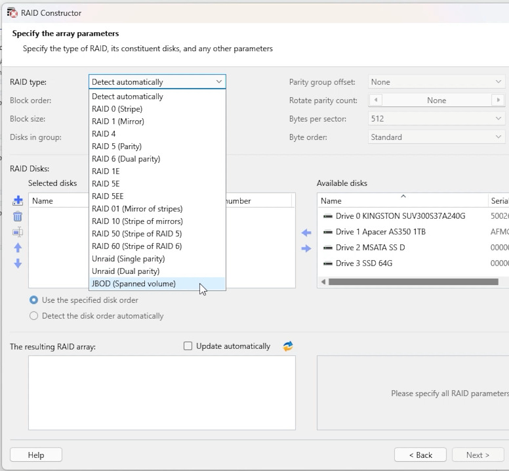Image resolution: width=509 pixels, height=471 pixels.
Task: Click the disk icon of Drive 3 SSD 64G
Action: tap(328, 263)
